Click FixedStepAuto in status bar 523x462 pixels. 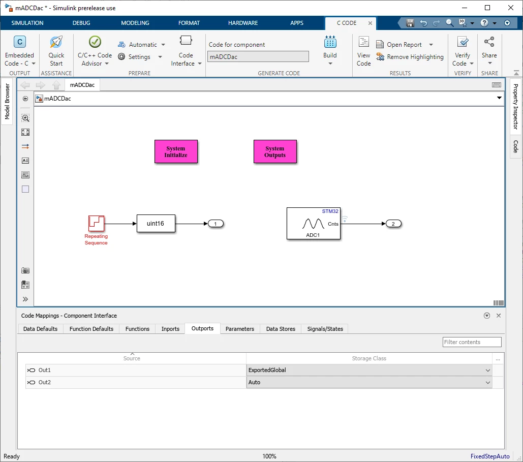click(x=490, y=456)
